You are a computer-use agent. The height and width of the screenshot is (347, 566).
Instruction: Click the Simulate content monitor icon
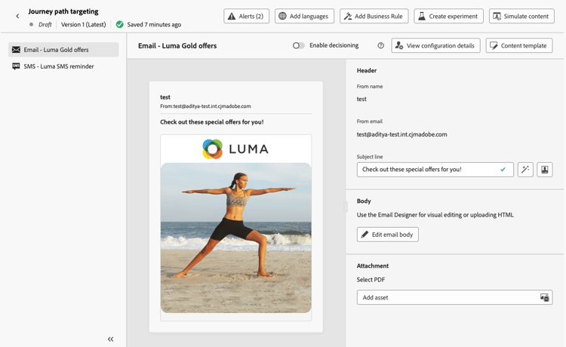coord(497,17)
